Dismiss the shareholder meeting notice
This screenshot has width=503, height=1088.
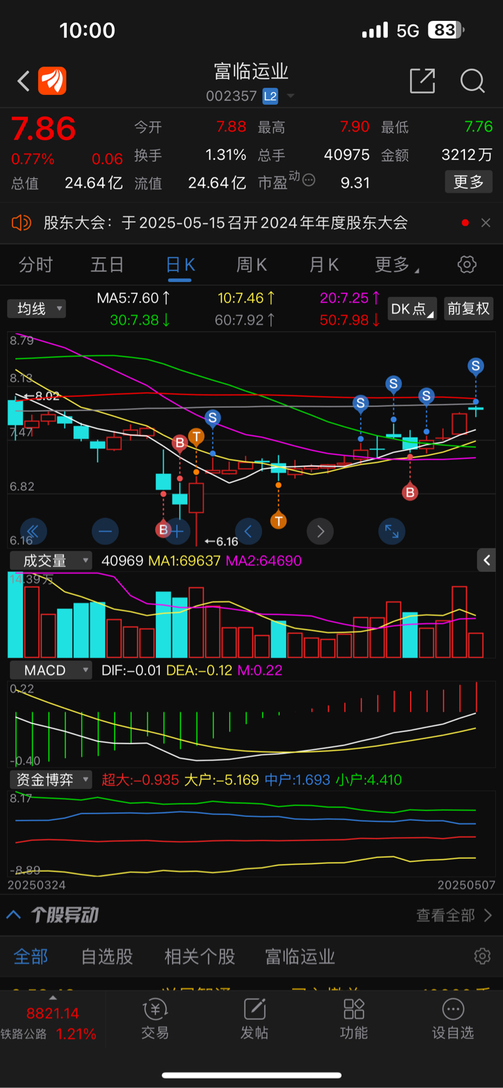(485, 223)
